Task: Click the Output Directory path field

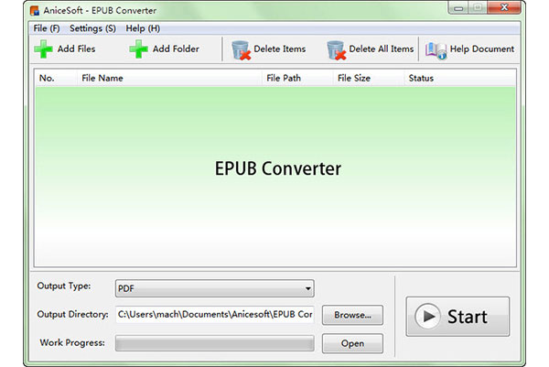Action: click(x=215, y=314)
